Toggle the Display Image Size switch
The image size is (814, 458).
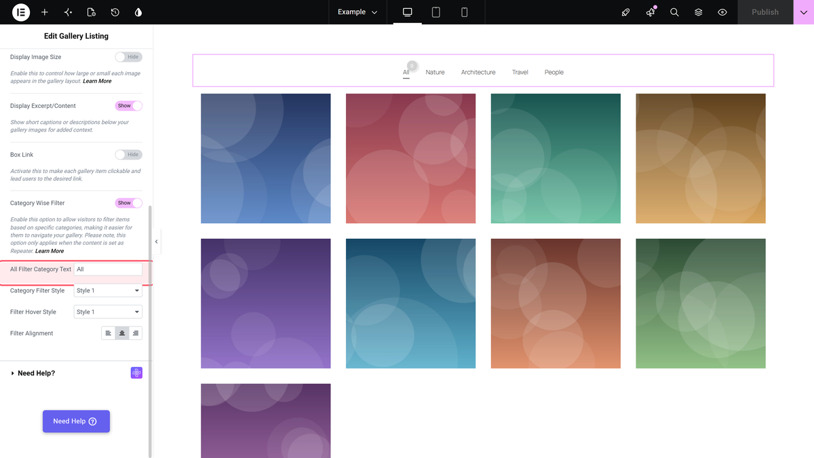click(128, 57)
